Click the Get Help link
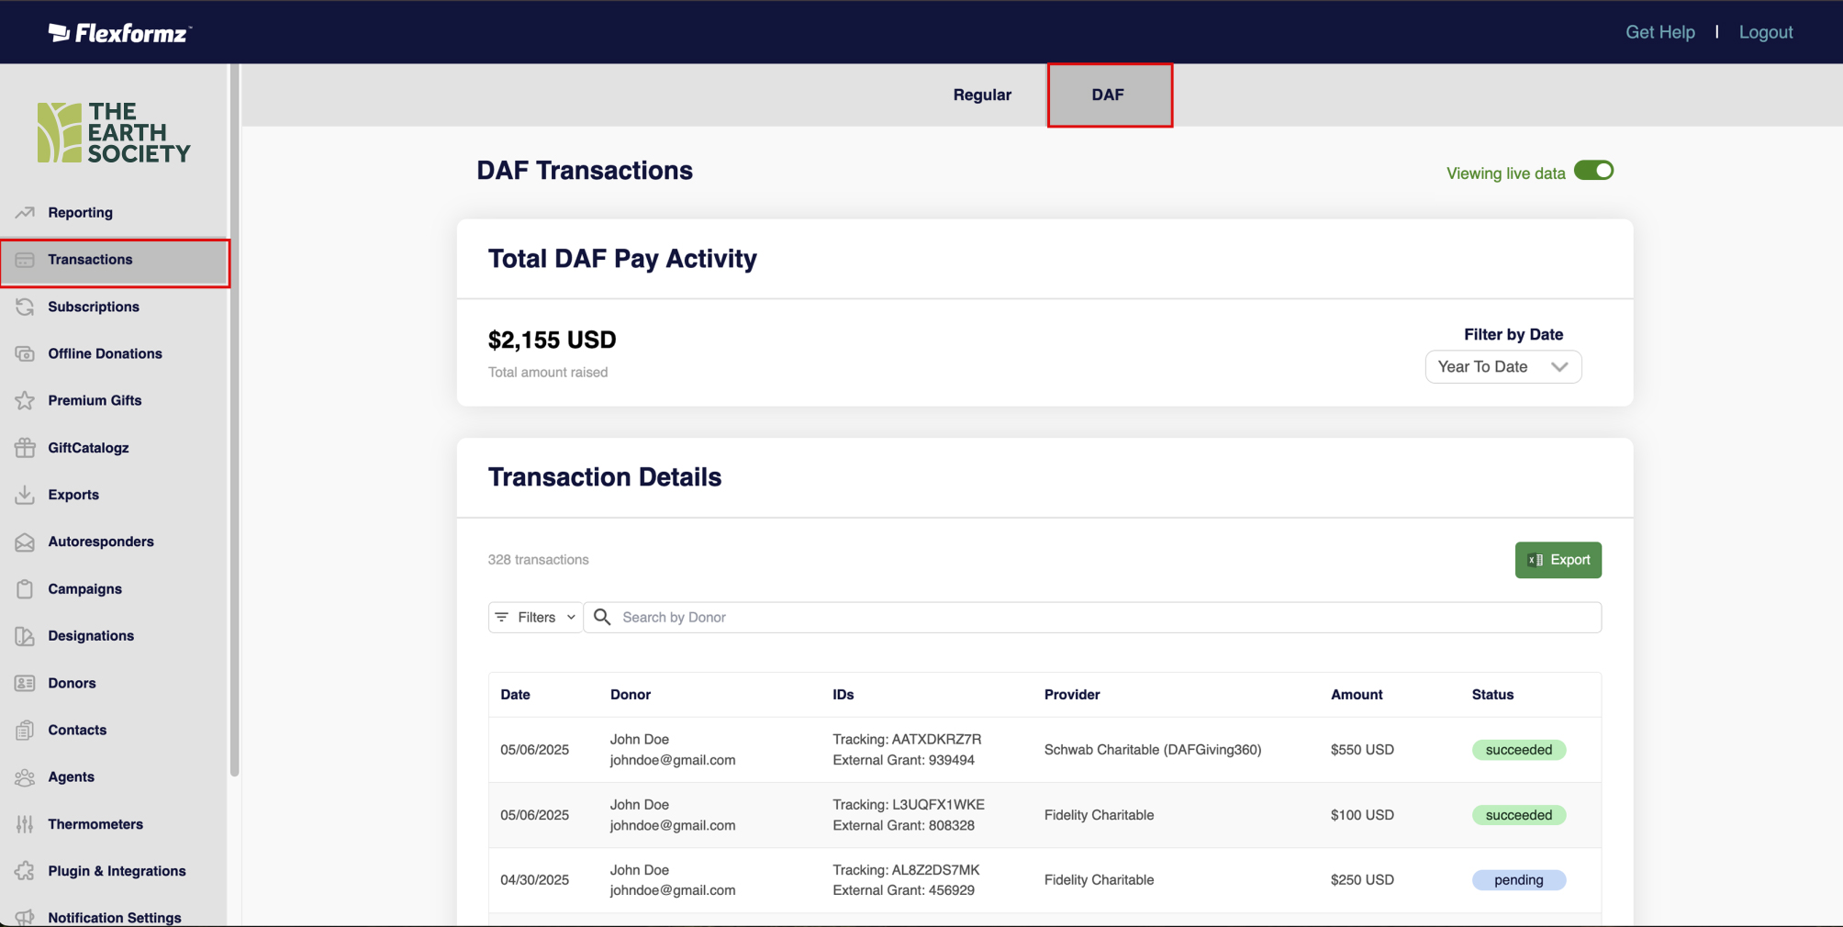Image resolution: width=1843 pixels, height=927 pixels. click(x=1659, y=32)
